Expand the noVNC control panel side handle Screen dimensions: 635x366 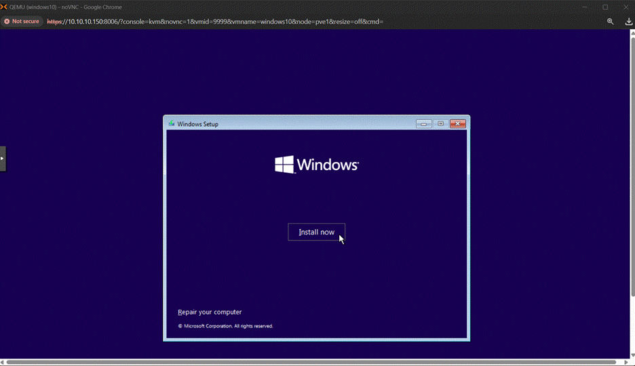(3, 158)
